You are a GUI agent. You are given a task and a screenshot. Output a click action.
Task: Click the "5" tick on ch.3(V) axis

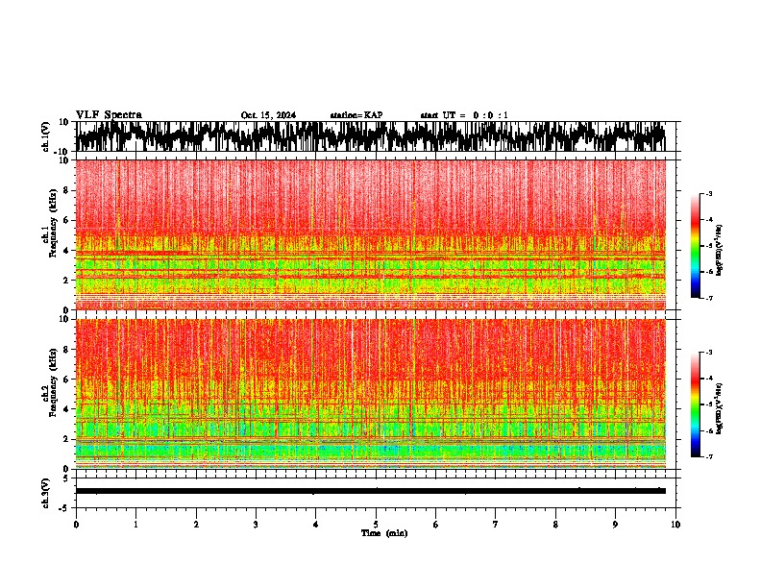point(67,478)
